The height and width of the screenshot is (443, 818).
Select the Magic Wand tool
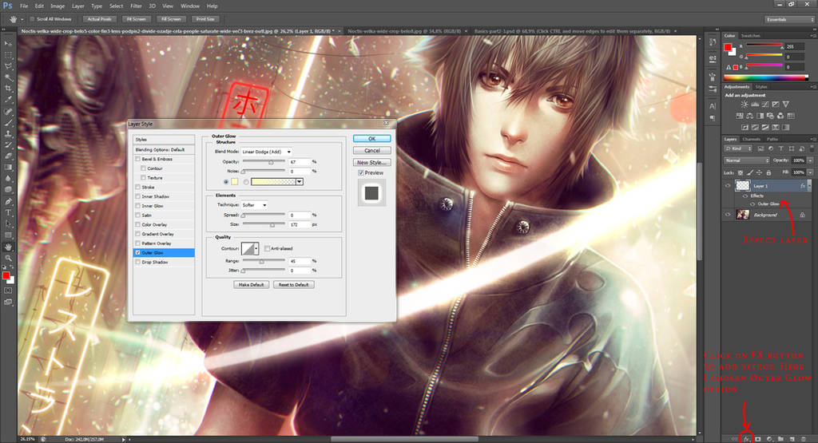click(8, 77)
